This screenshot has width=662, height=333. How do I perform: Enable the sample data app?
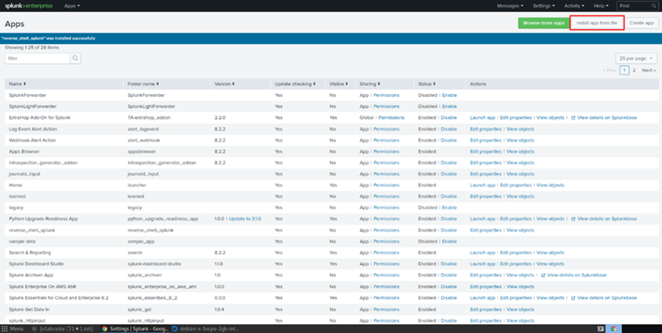pos(449,241)
